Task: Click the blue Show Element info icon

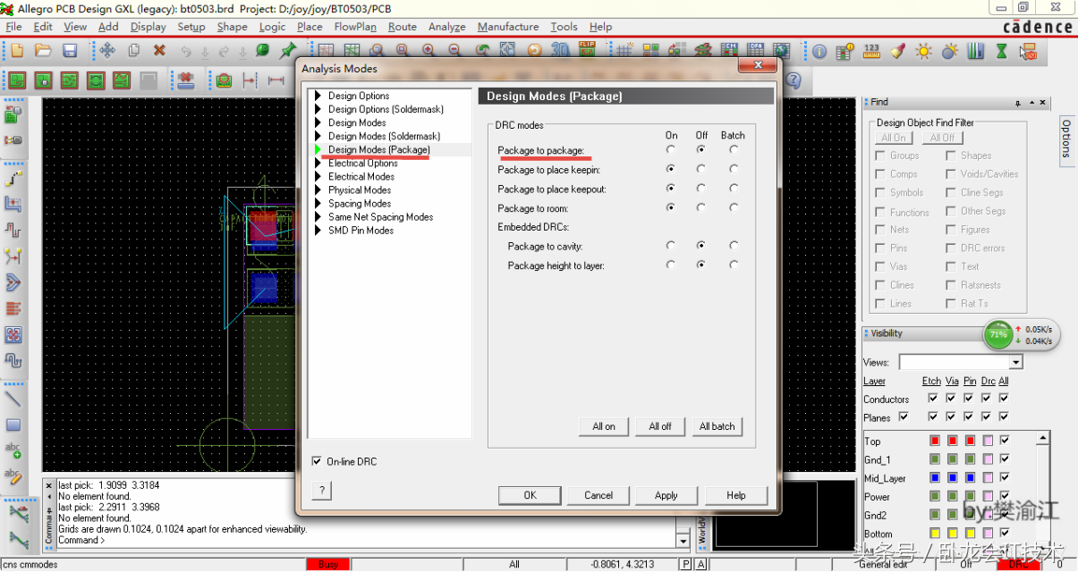Action: pyautogui.click(x=819, y=51)
